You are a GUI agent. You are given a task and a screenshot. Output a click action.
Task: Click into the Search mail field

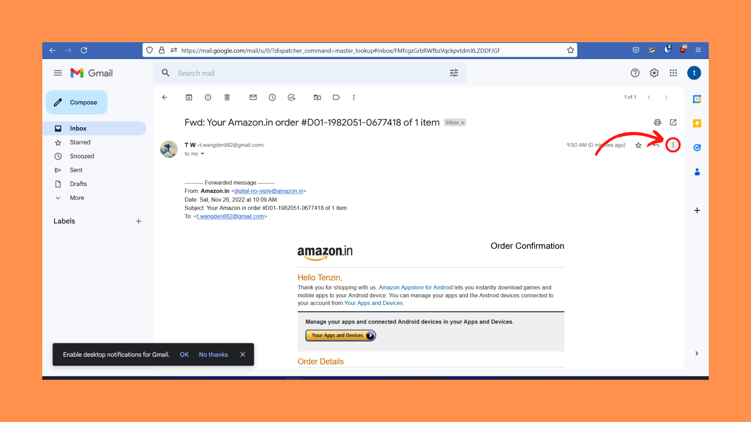point(309,73)
